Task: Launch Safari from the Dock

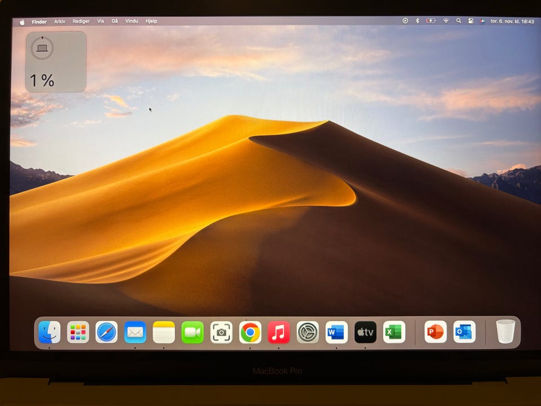Action: coord(107,332)
